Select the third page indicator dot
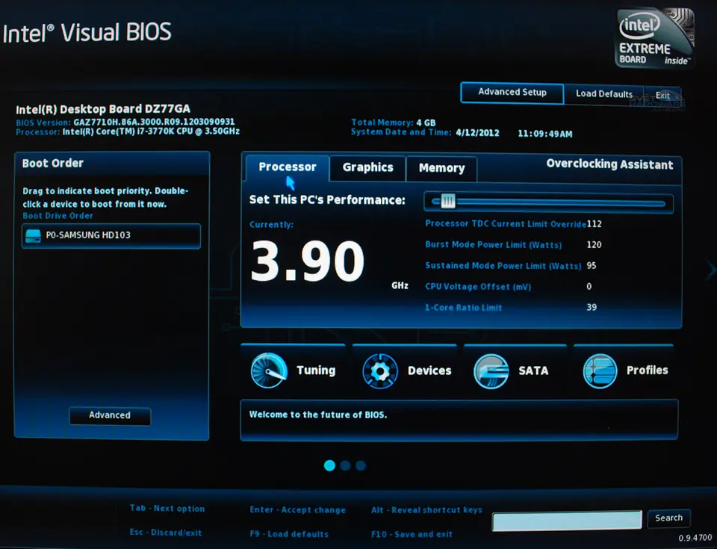This screenshot has height=549, width=717. (x=361, y=465)
